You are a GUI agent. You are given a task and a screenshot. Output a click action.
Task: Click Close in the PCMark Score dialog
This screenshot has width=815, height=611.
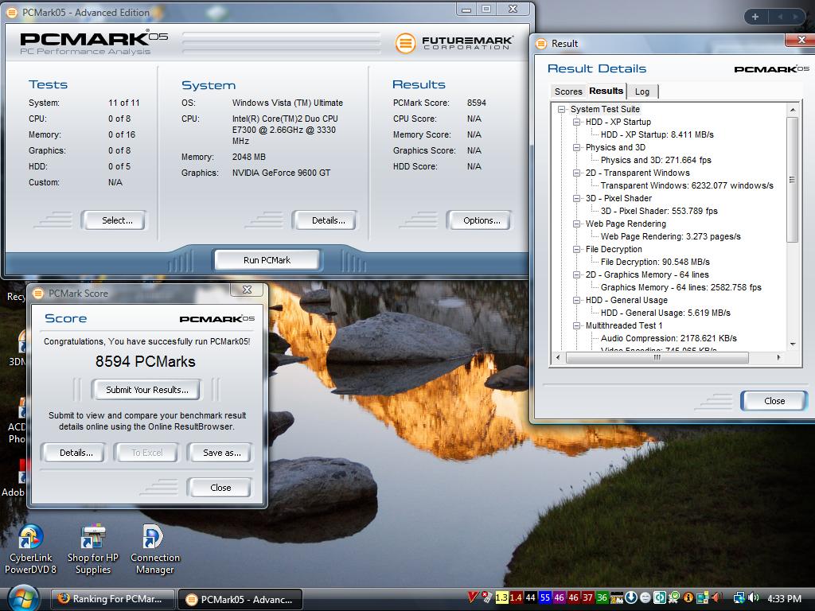(x=220, y=488)
